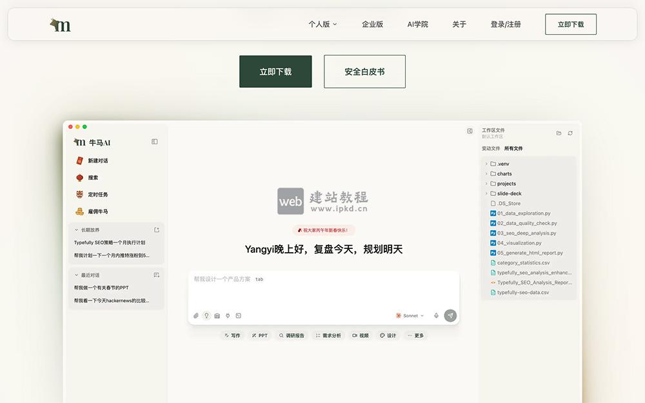Open the 企业版 menu item in top navigation
This screenshot has height=403, width=645.
pos(372,24)
